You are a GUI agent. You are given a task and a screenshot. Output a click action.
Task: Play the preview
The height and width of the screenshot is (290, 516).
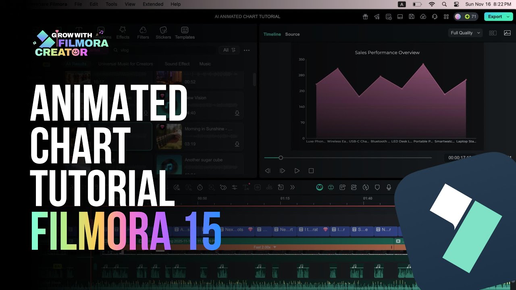pos(297,171)
